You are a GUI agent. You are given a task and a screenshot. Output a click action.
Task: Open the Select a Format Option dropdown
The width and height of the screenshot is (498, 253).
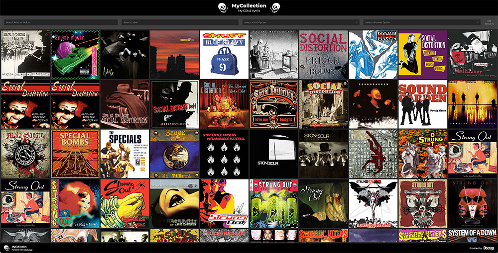point(421,22)
